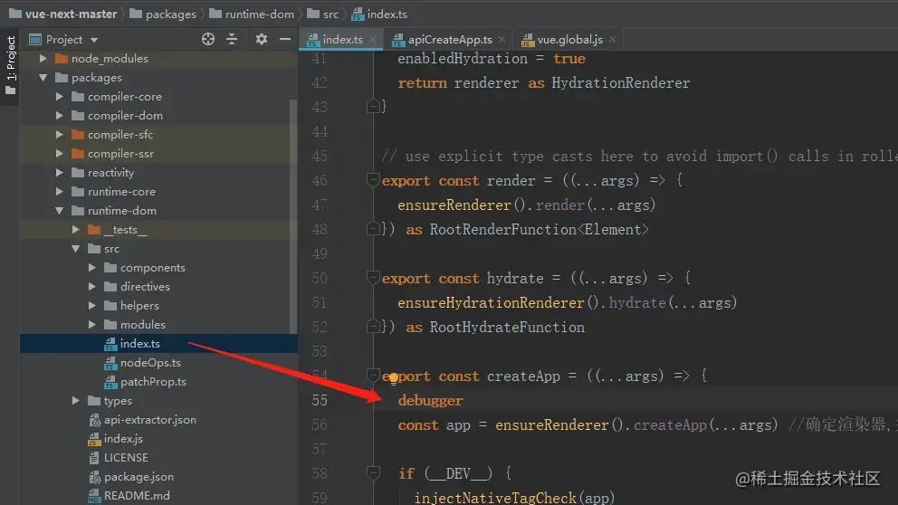Screen dimensions: 898x505
Task: Click fold end marker on line 52
Action: pyautogui.click(x=373, y=327)
